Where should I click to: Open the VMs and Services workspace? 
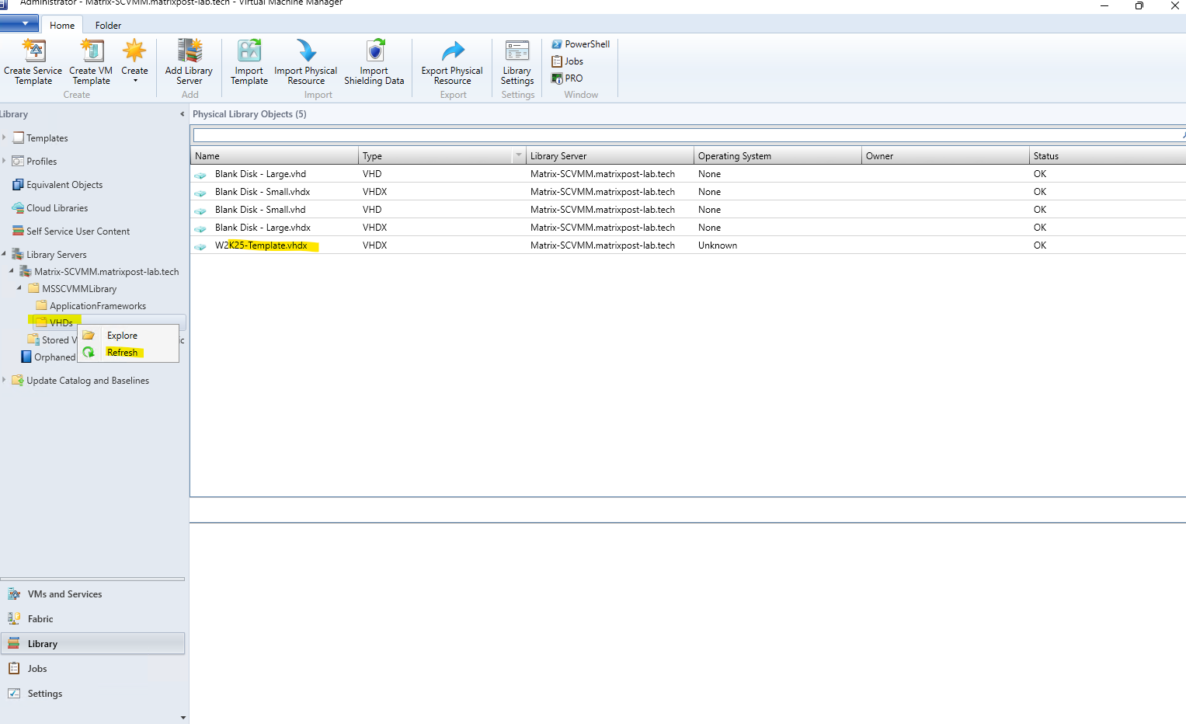pos(92,594)
